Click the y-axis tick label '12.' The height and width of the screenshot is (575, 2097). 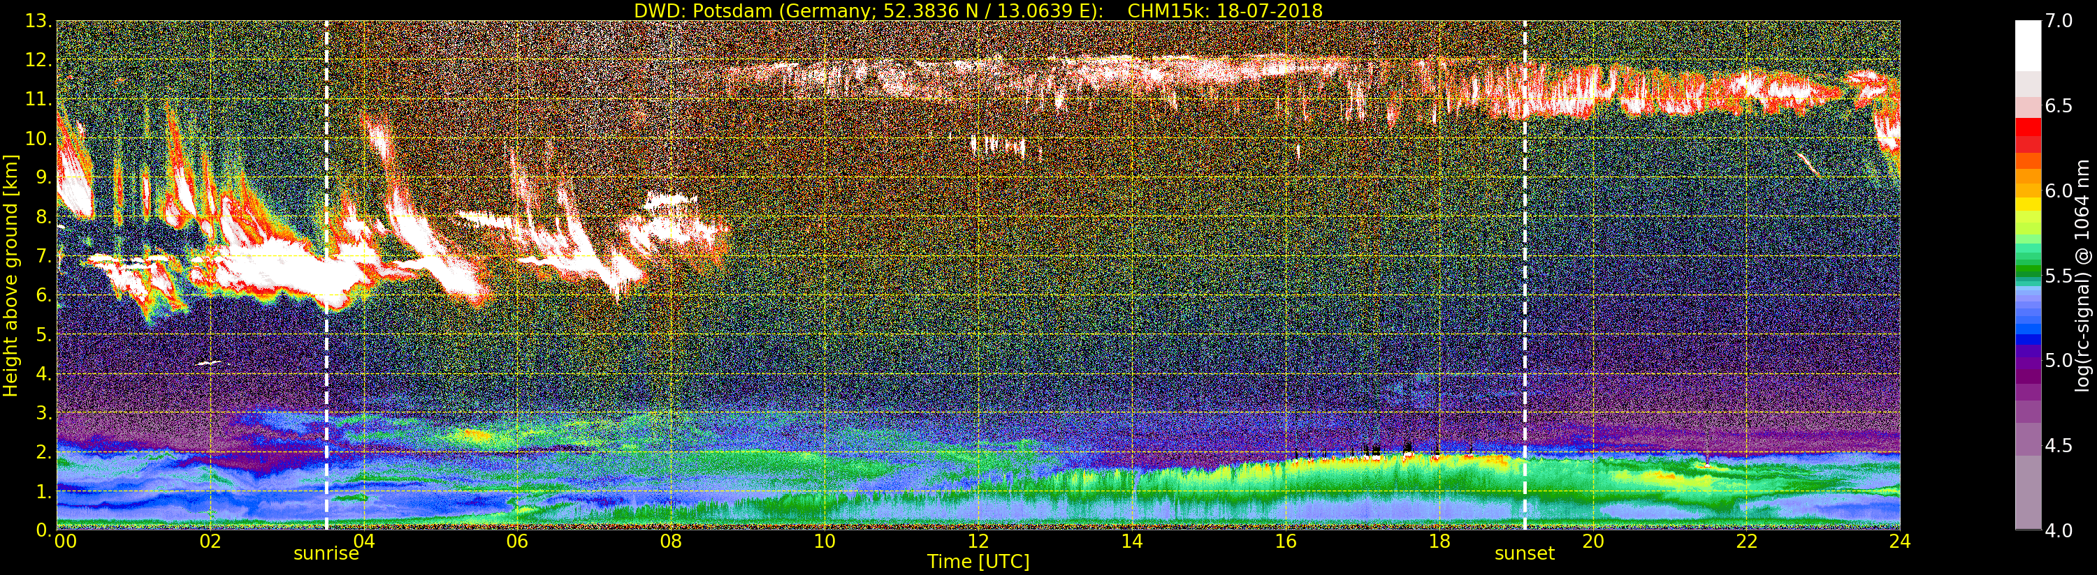point(39,61)
